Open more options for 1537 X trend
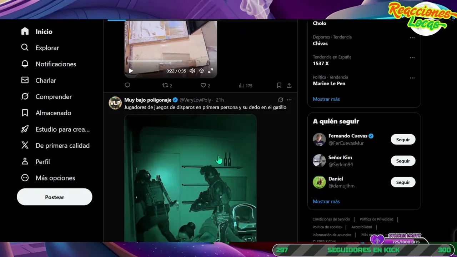 click(412, 57)
